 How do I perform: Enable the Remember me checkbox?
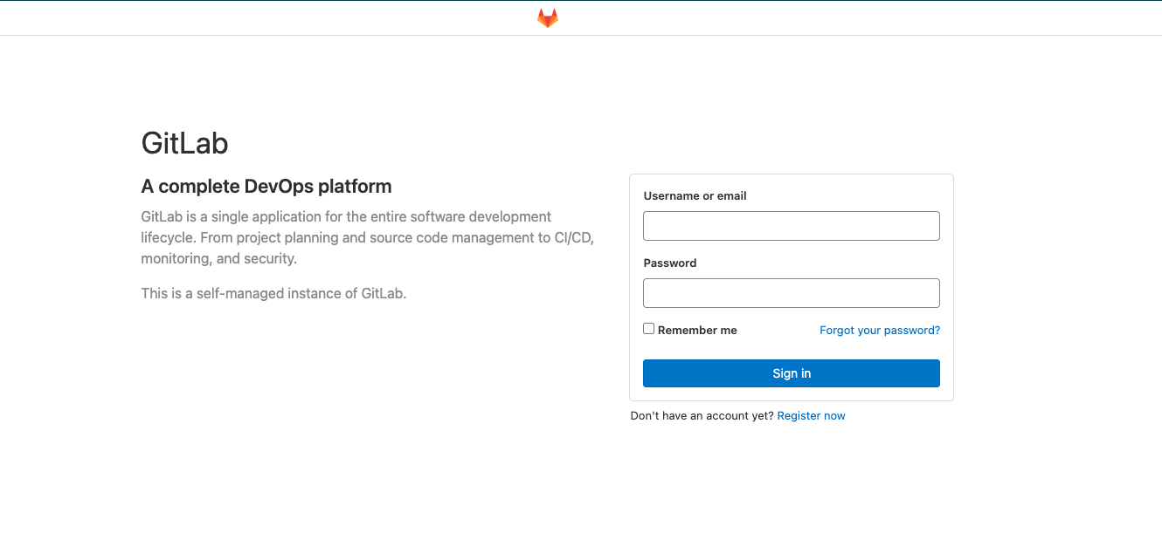[649, 329]
